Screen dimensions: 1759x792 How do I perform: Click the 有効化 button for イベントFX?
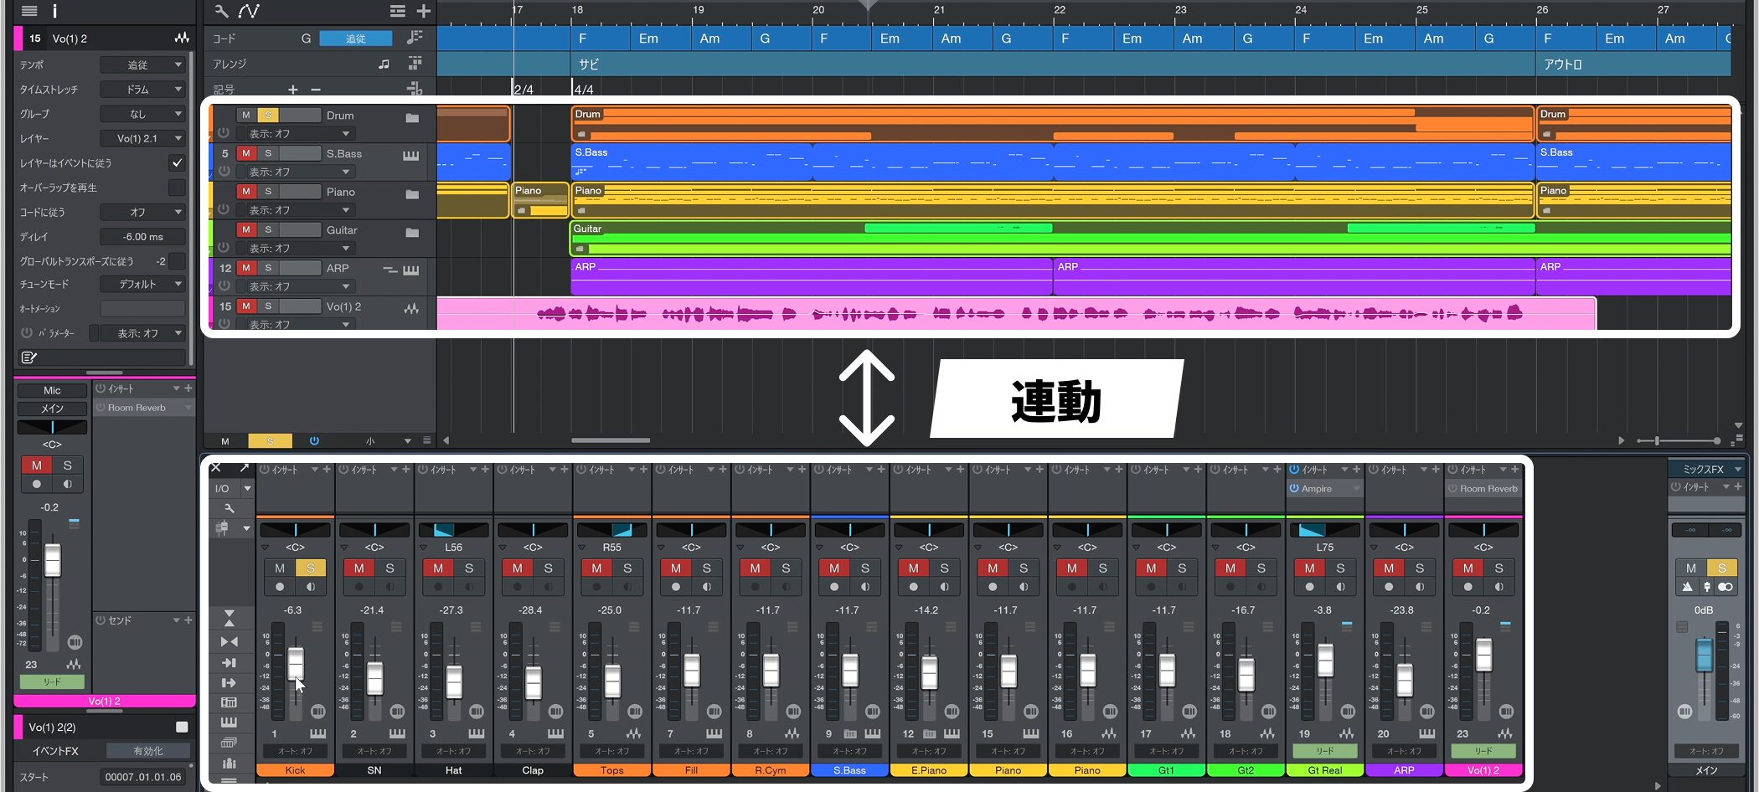pos(149,751)
